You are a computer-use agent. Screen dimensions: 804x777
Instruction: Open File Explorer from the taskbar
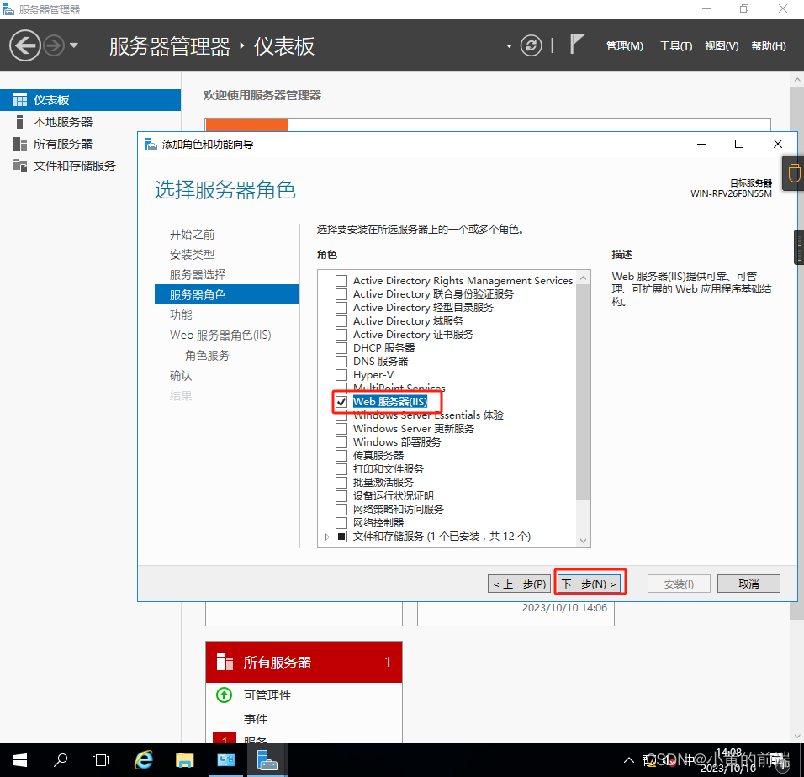(184, 759)
